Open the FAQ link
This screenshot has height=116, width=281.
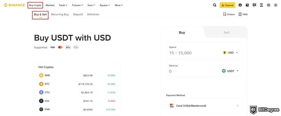(243, 14)
